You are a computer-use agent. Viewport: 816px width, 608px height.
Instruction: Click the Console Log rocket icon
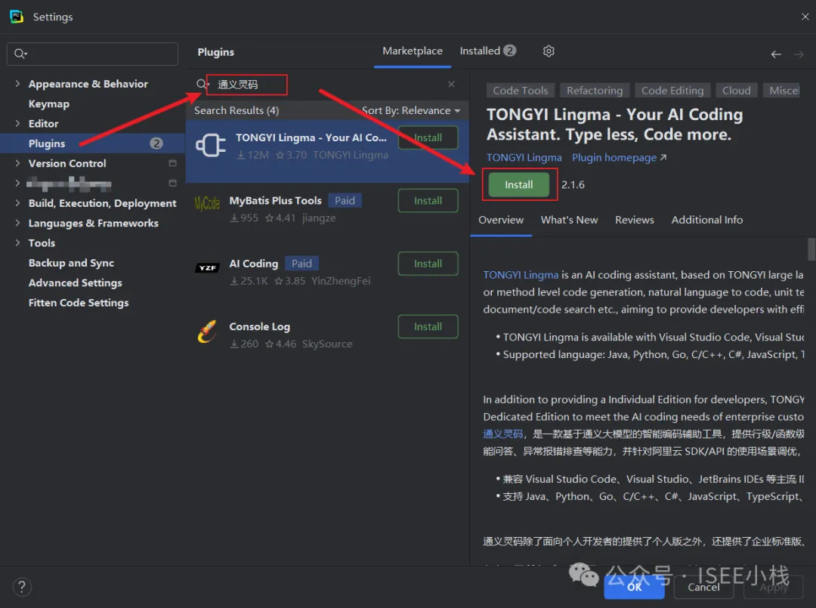click(x=207, y=332)
